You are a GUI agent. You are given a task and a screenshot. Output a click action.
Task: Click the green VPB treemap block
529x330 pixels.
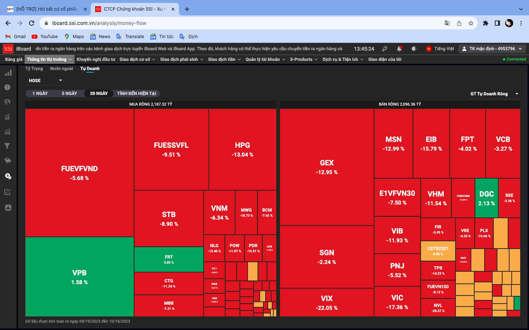pos(79,277)
